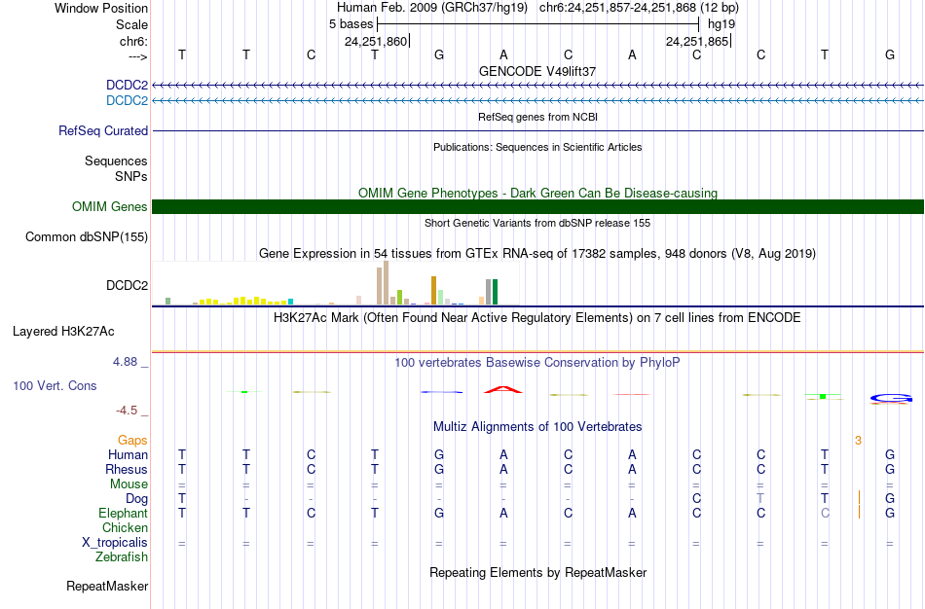Click the RepeatMasker track label
The width and height of the screenshot is (925, 609).
107,586
